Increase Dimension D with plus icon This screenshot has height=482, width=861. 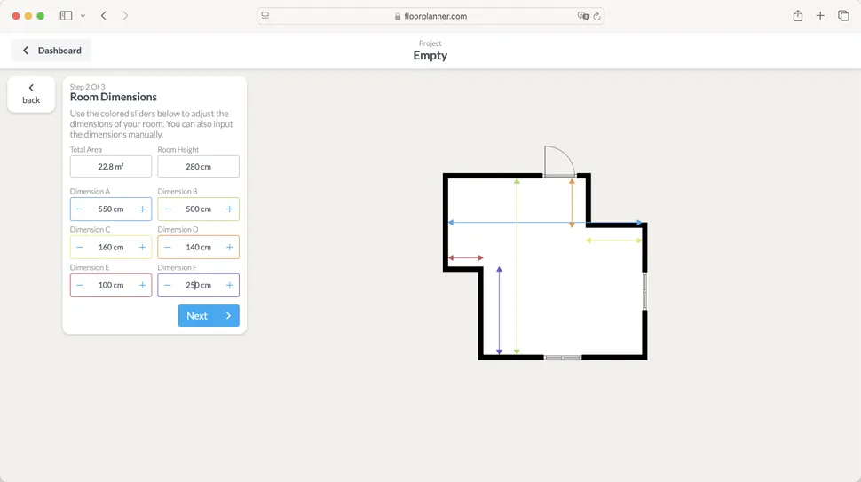[230, 248]
